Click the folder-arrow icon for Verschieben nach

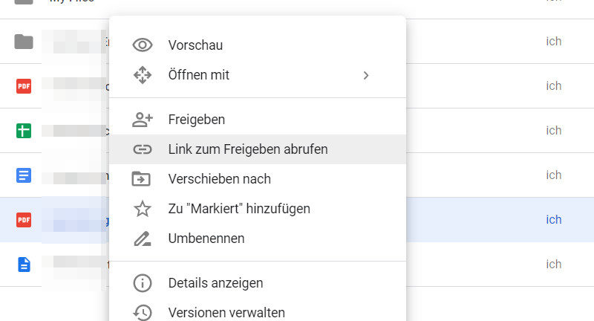[x=142, y=179]
